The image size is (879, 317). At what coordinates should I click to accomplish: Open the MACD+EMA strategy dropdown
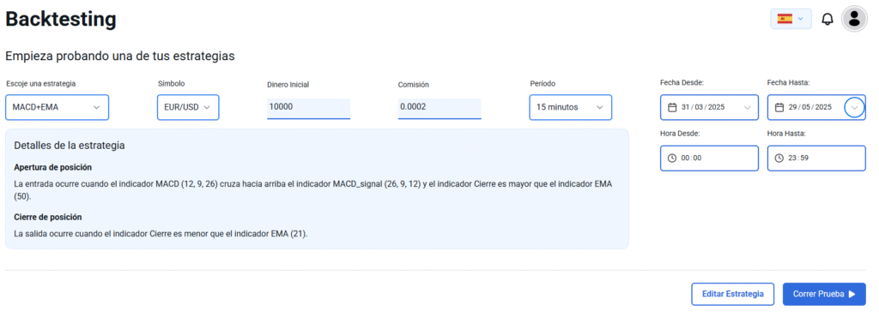pos(58,107)
